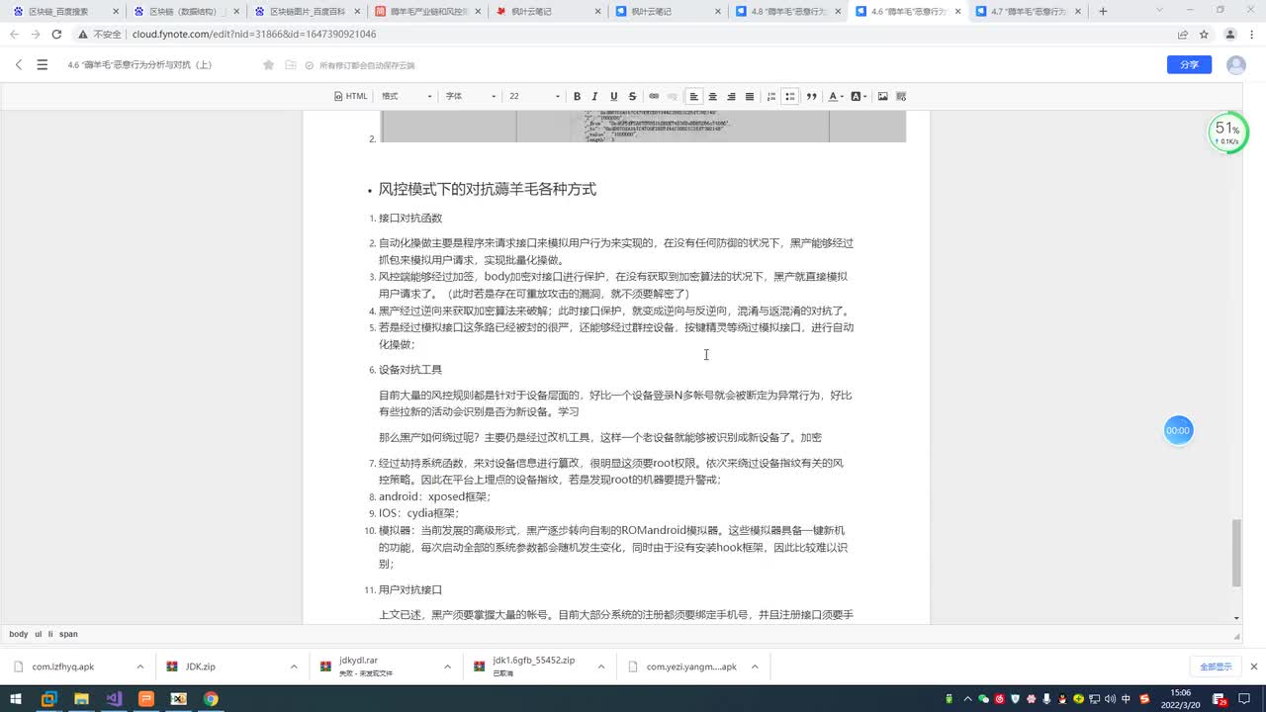Viewport: 1266px width, 712px height.
Task: Reload the page
Action: pos(56,34)
